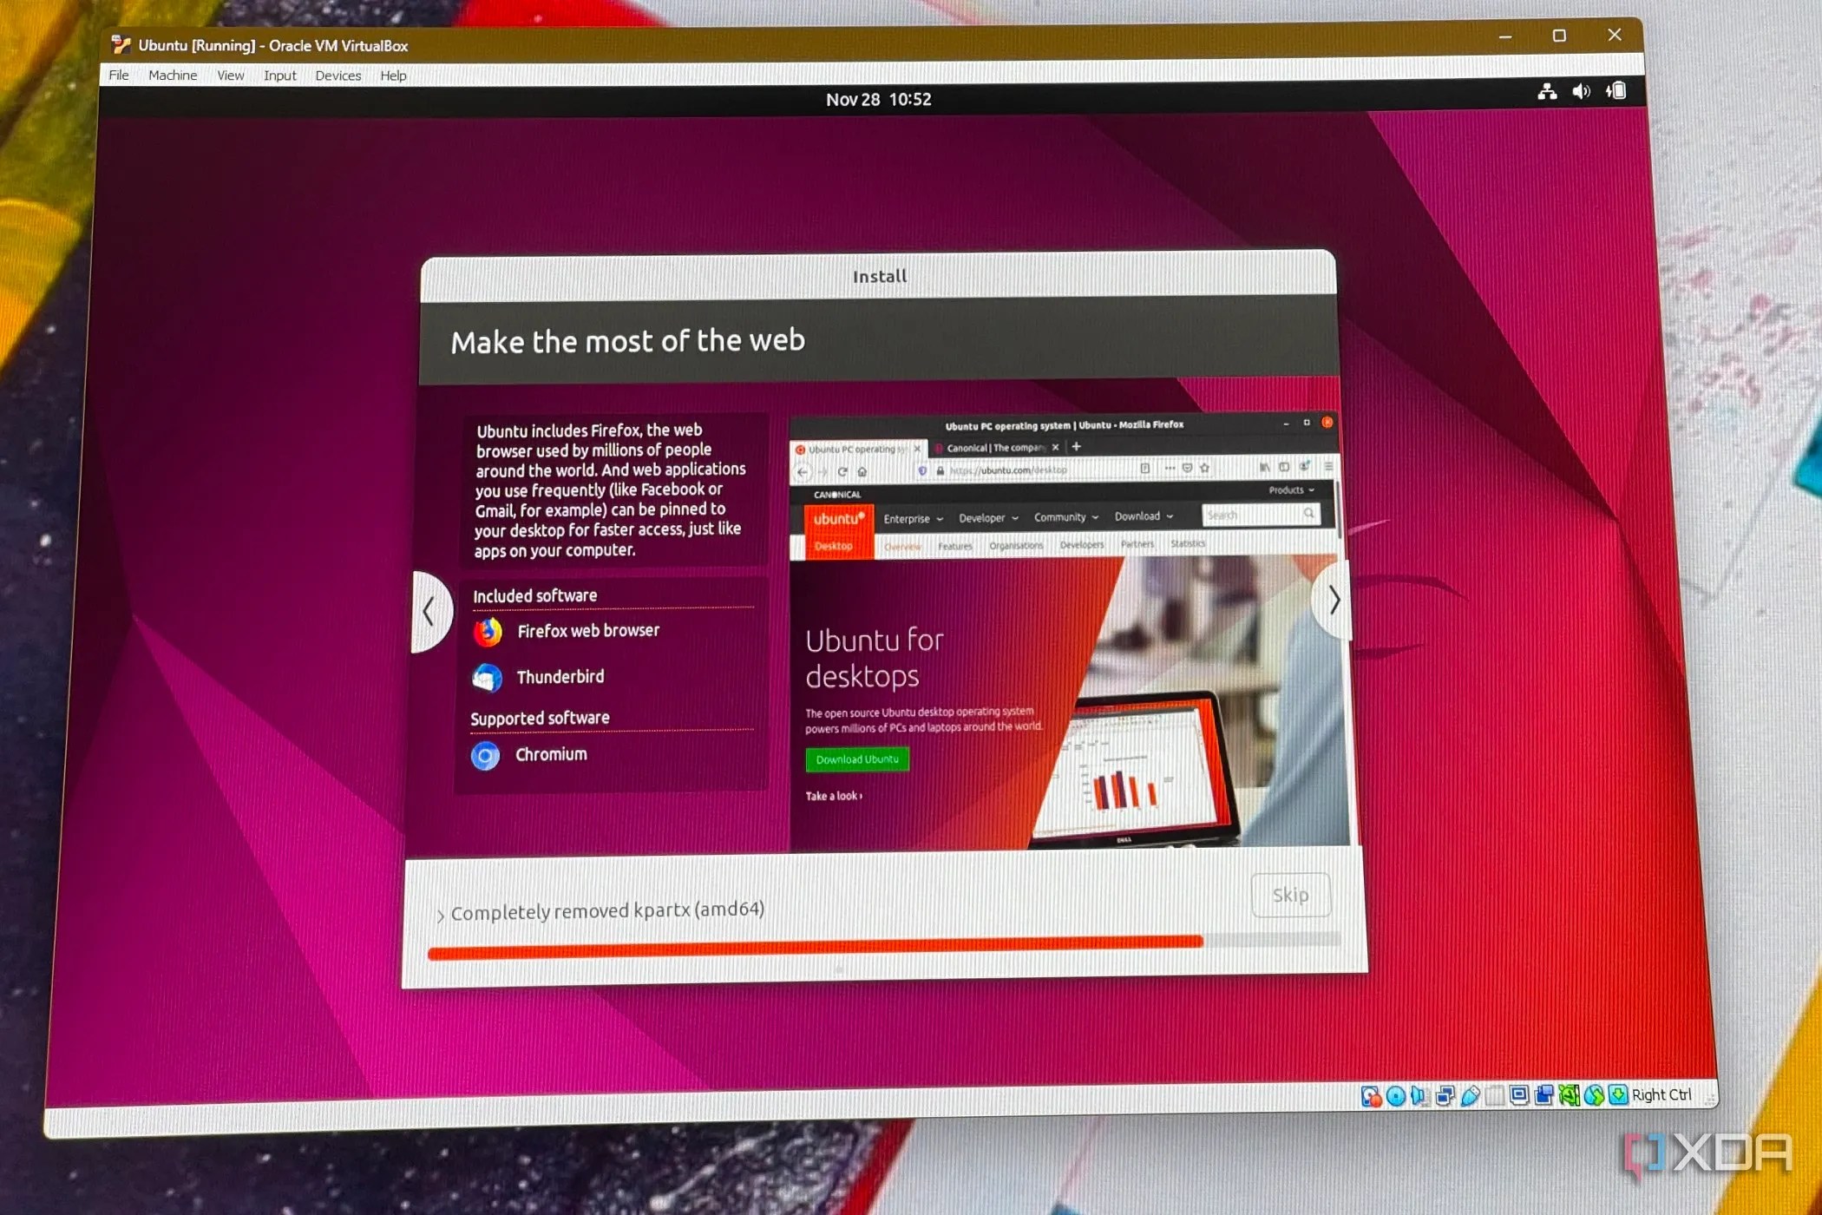The width and height of the screenshot is (1822, 1215).
Task: Open the calendar by clicking Nov 28 10:52
Action: pos(880,100)
